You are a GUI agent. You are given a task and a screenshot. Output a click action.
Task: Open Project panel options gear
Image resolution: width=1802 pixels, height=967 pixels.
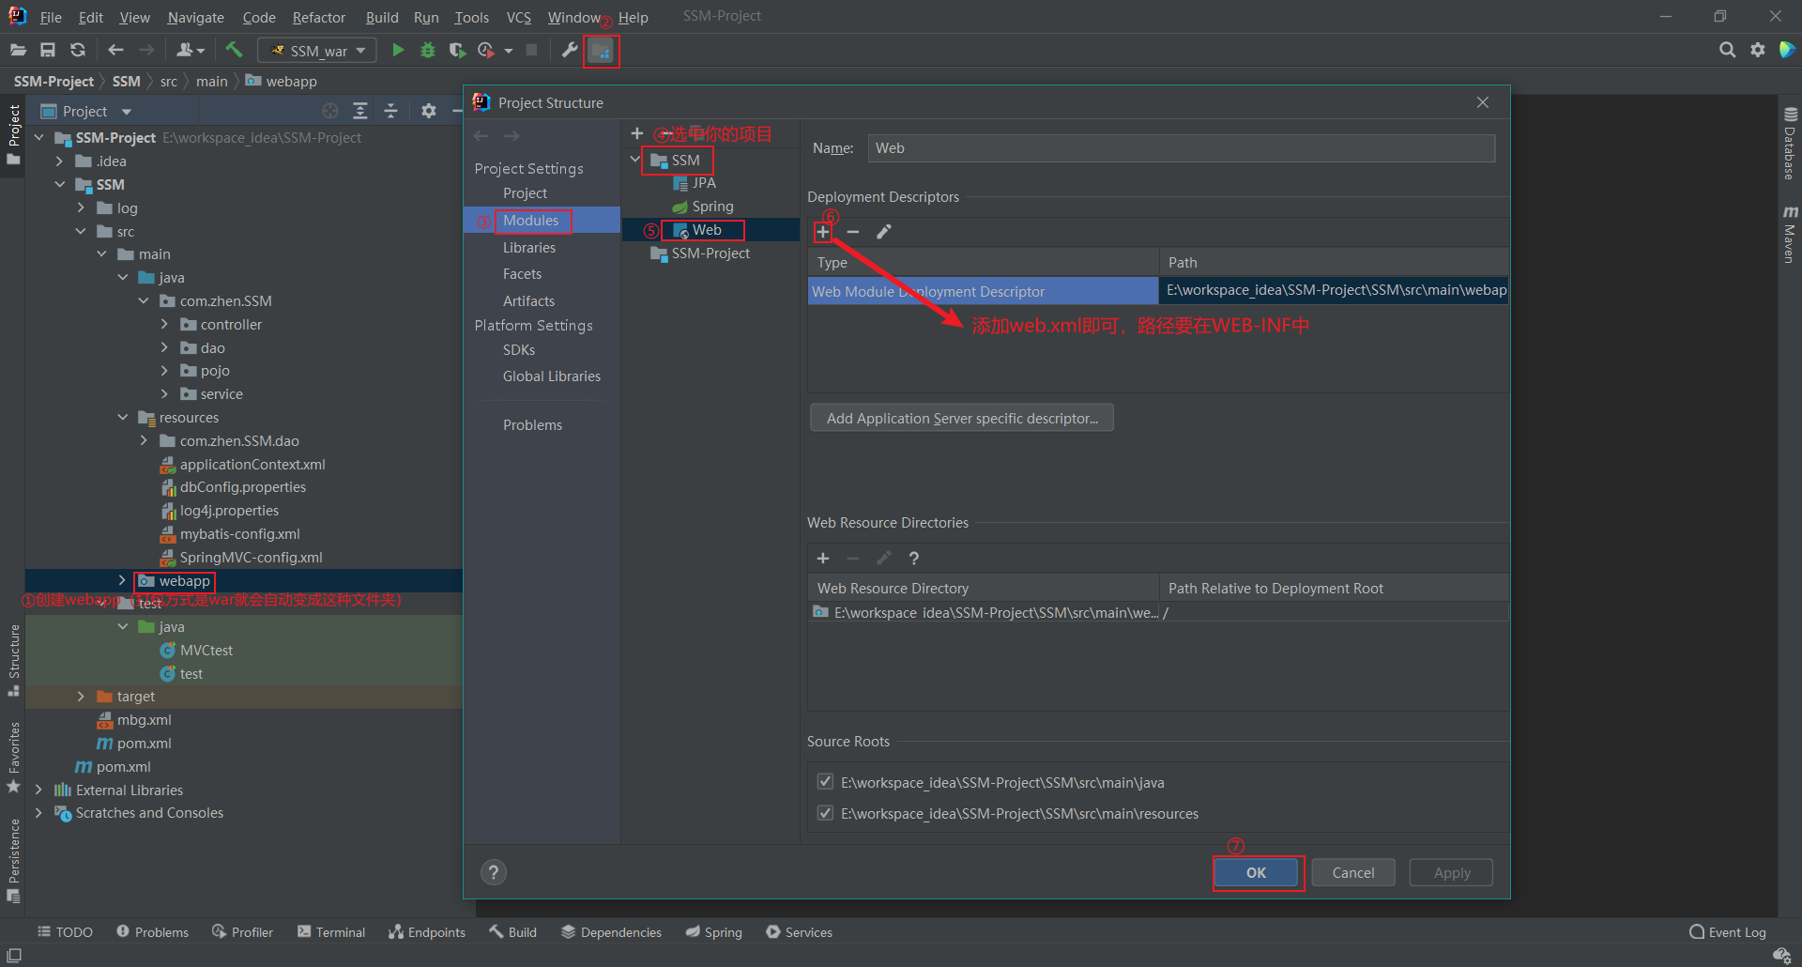pos(429,111)
